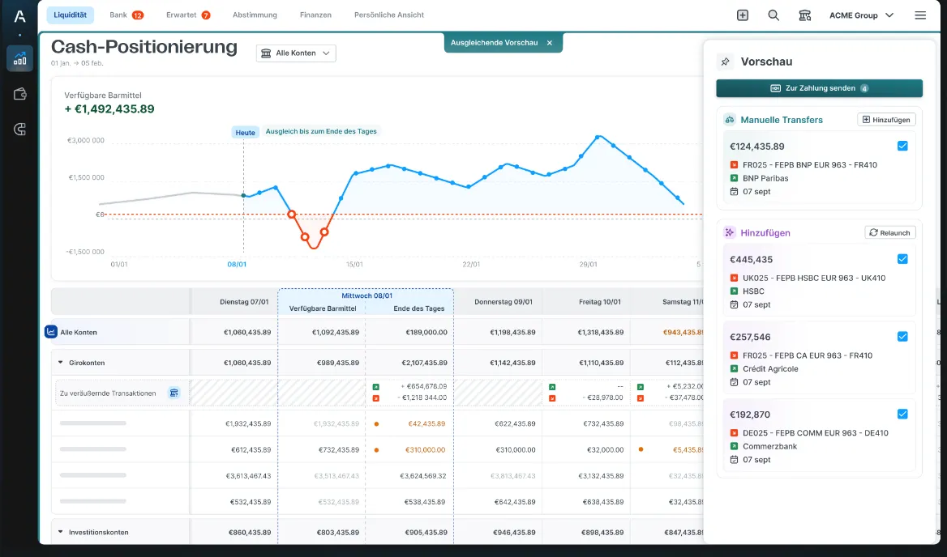
Task: Click the first red negative point on chart
Action: pyautogui.click(x=292, y=214)
